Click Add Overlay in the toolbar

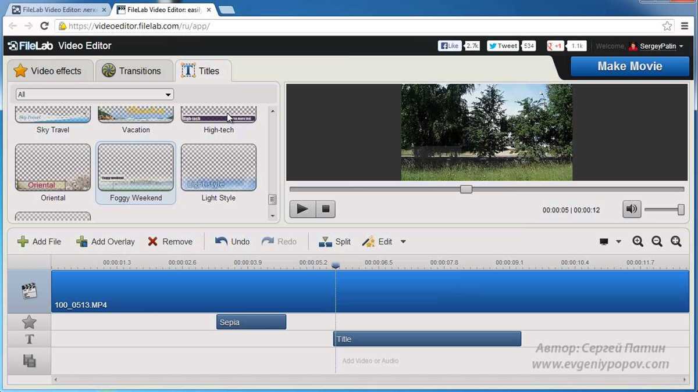pos(105,242)
